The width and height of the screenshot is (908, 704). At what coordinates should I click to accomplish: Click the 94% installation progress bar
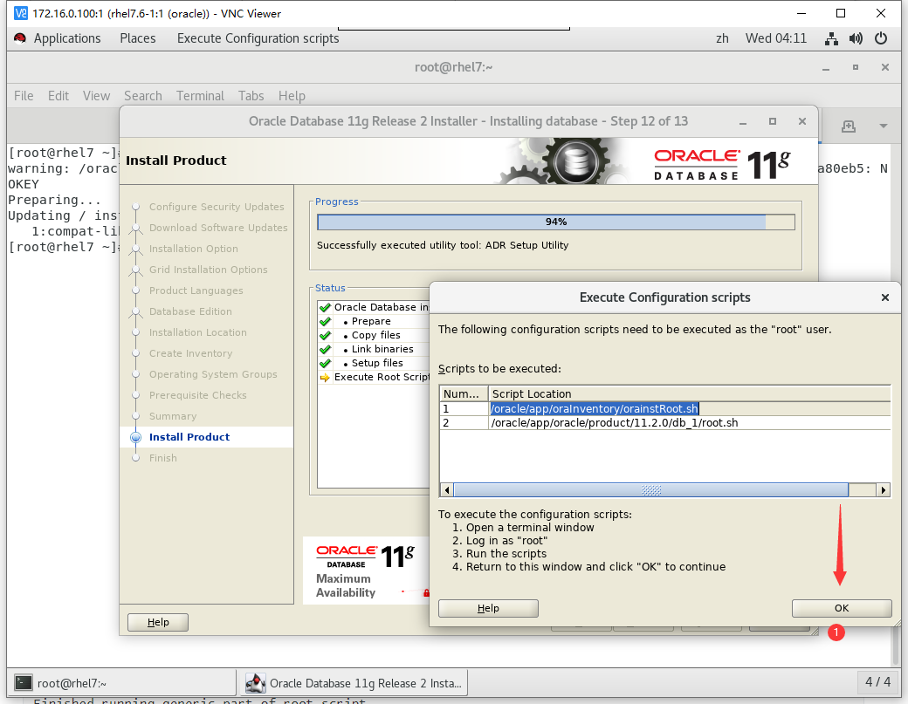[556, 222]
